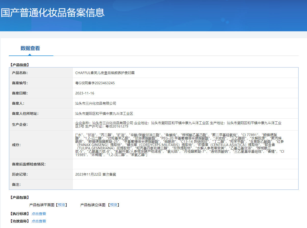Viewport: 307px width, 228px height.
Task: Click the 【产品包装】 section heading
Action: (19, 197)
